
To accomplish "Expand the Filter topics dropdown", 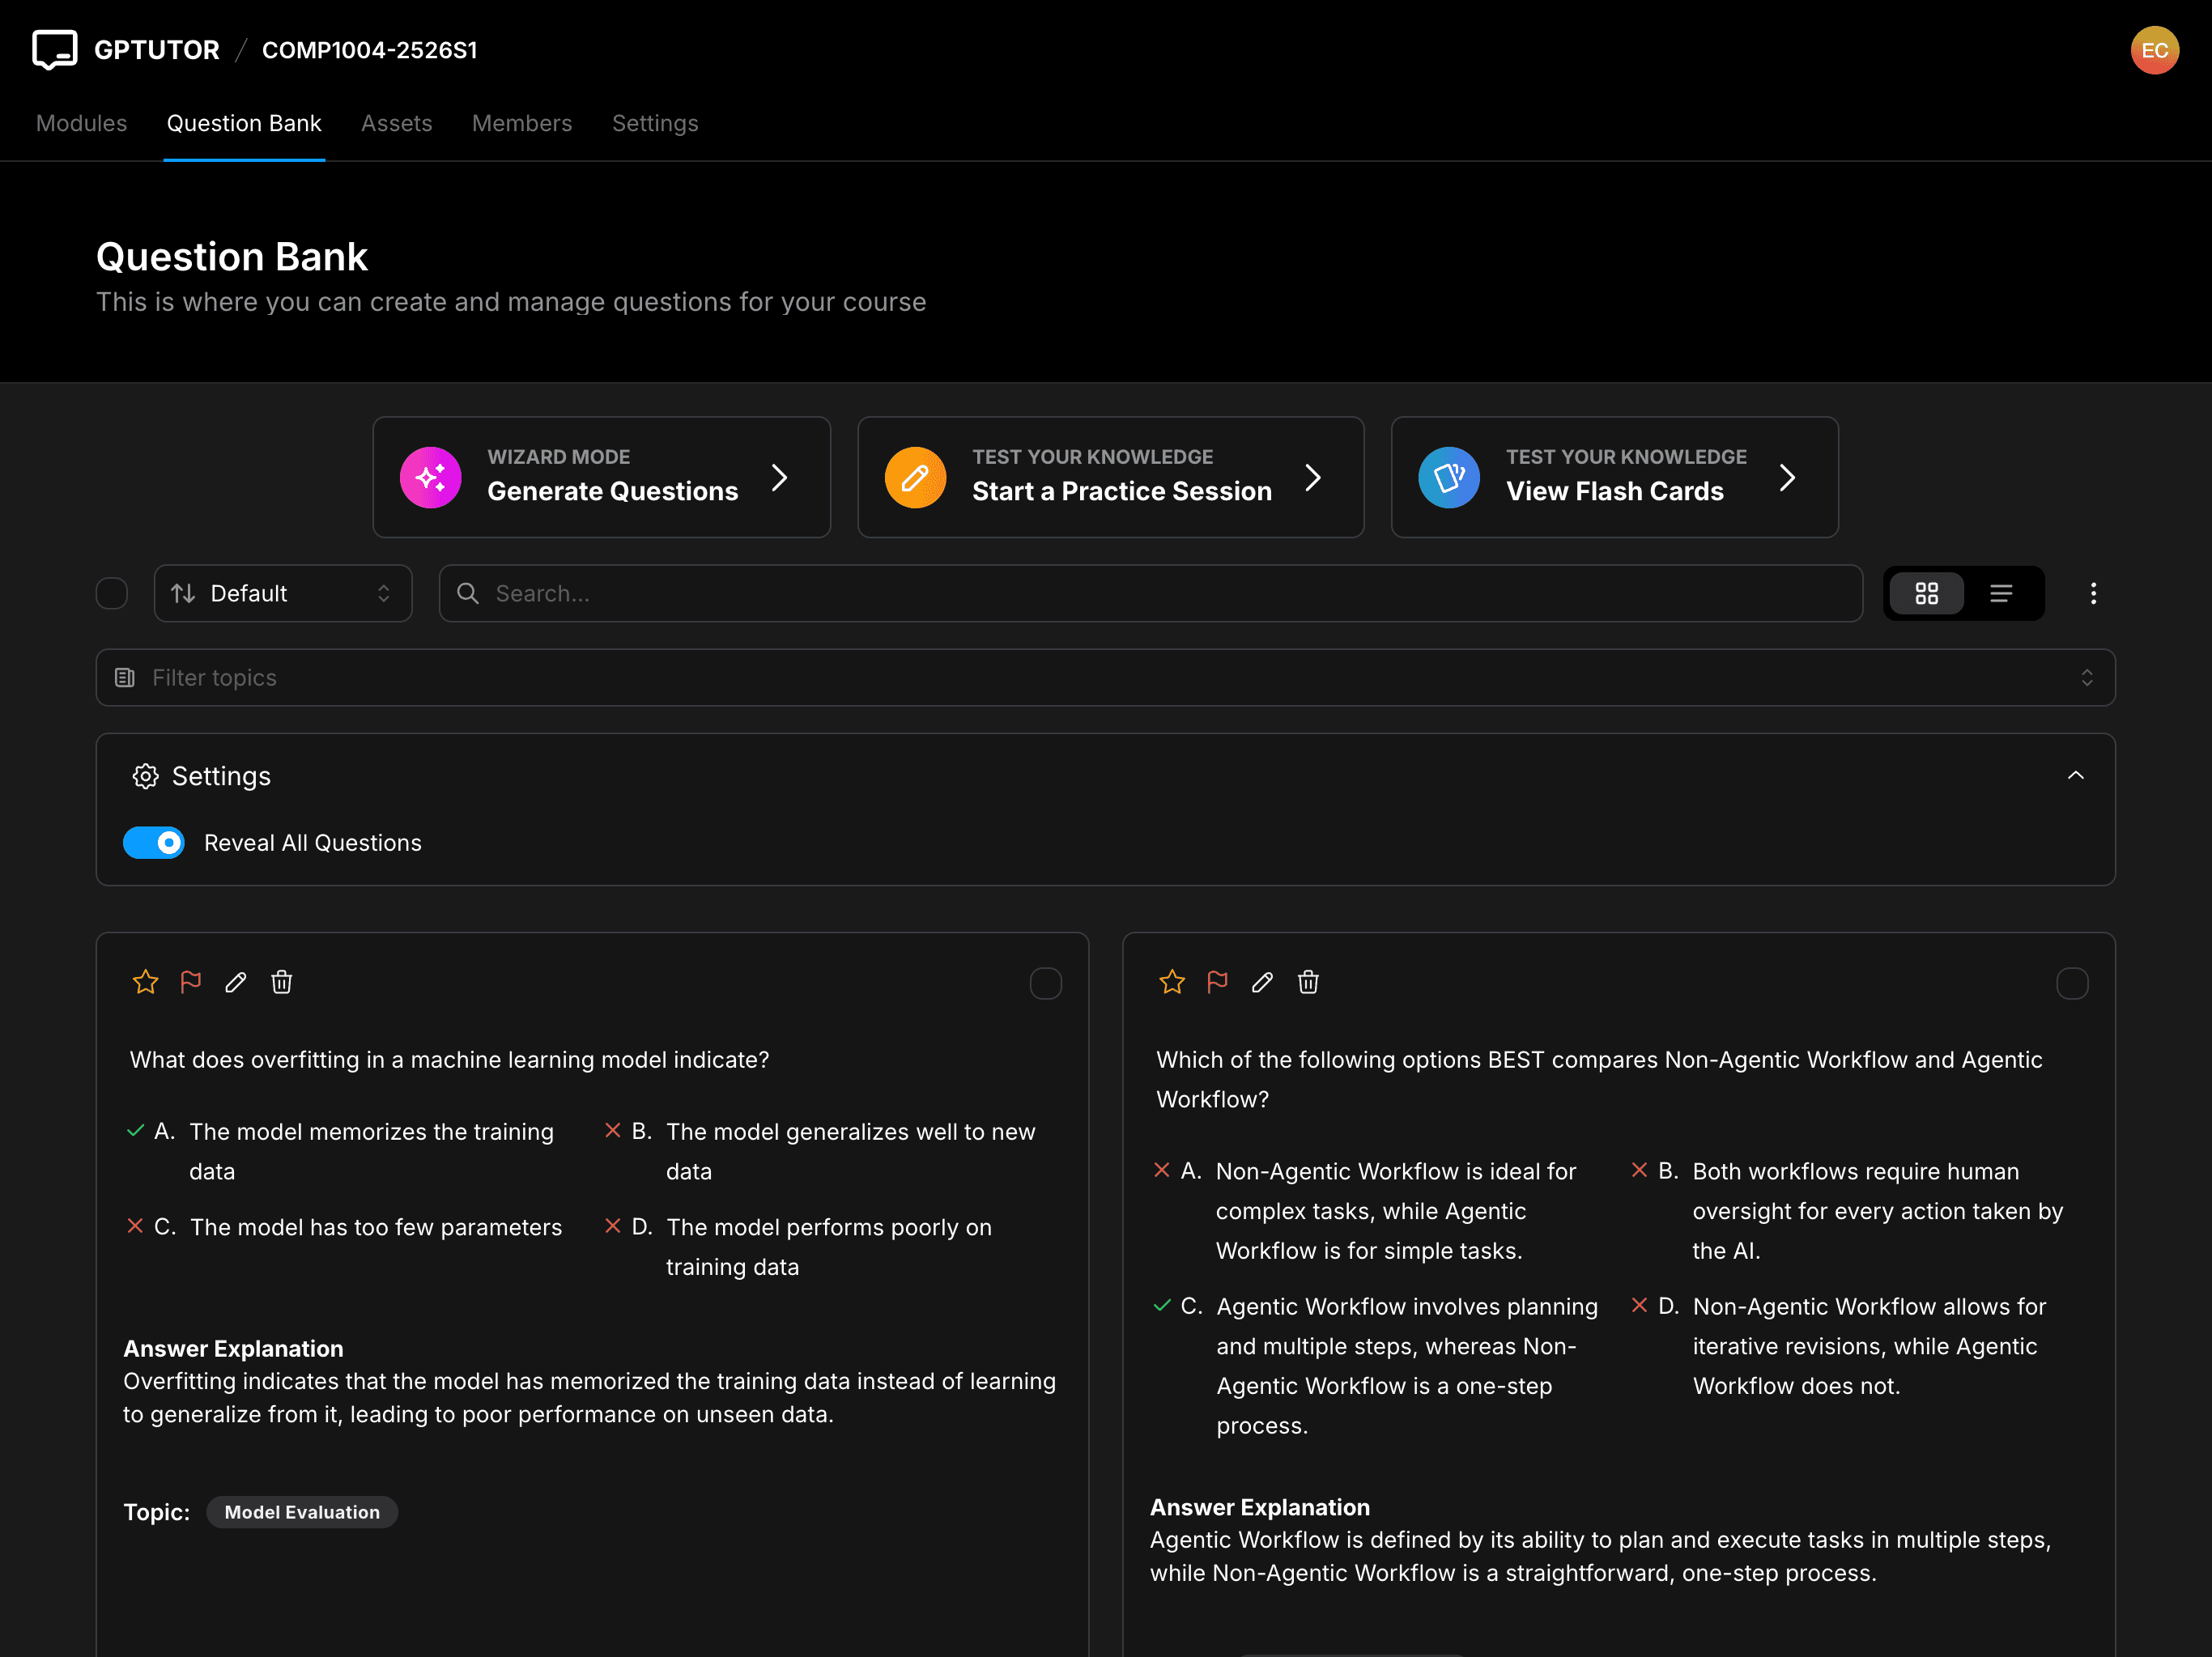I will [1105, 677].
